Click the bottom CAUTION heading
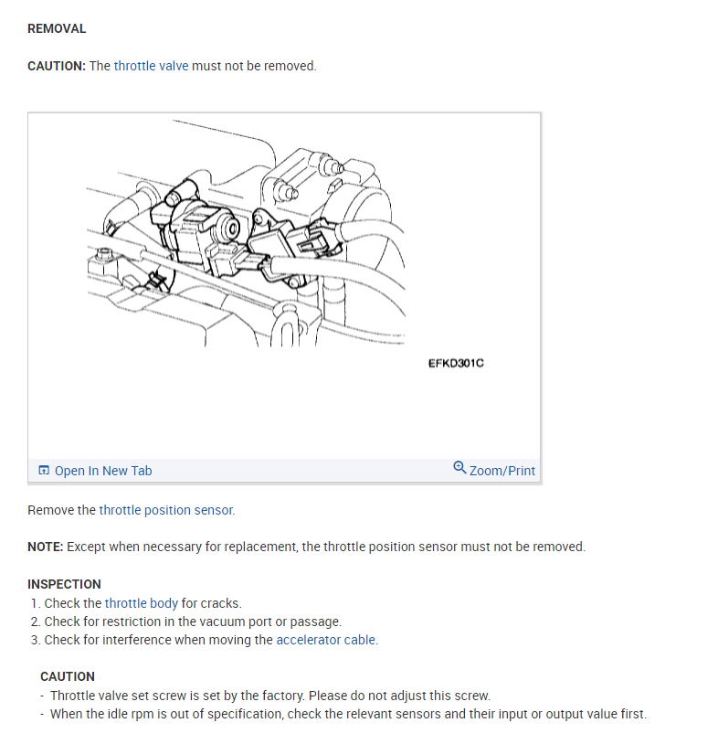Screen dimensions: 718x744 pos(68,676)
